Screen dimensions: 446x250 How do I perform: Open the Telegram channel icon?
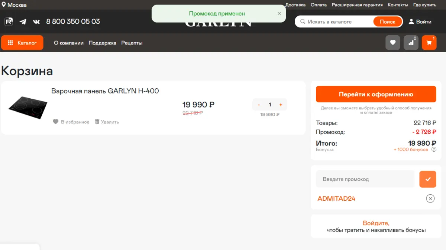click(23, 22)
